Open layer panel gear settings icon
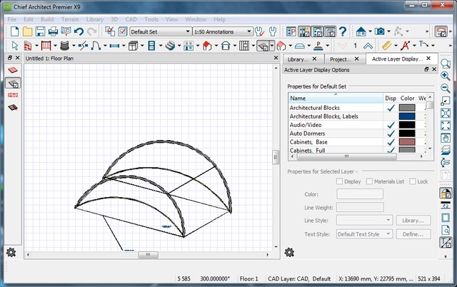 pos(290,252)
